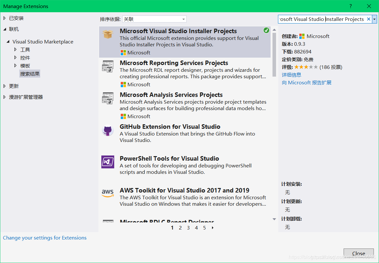
Task: Expand the 控件 category
Action: coord(15,58)
